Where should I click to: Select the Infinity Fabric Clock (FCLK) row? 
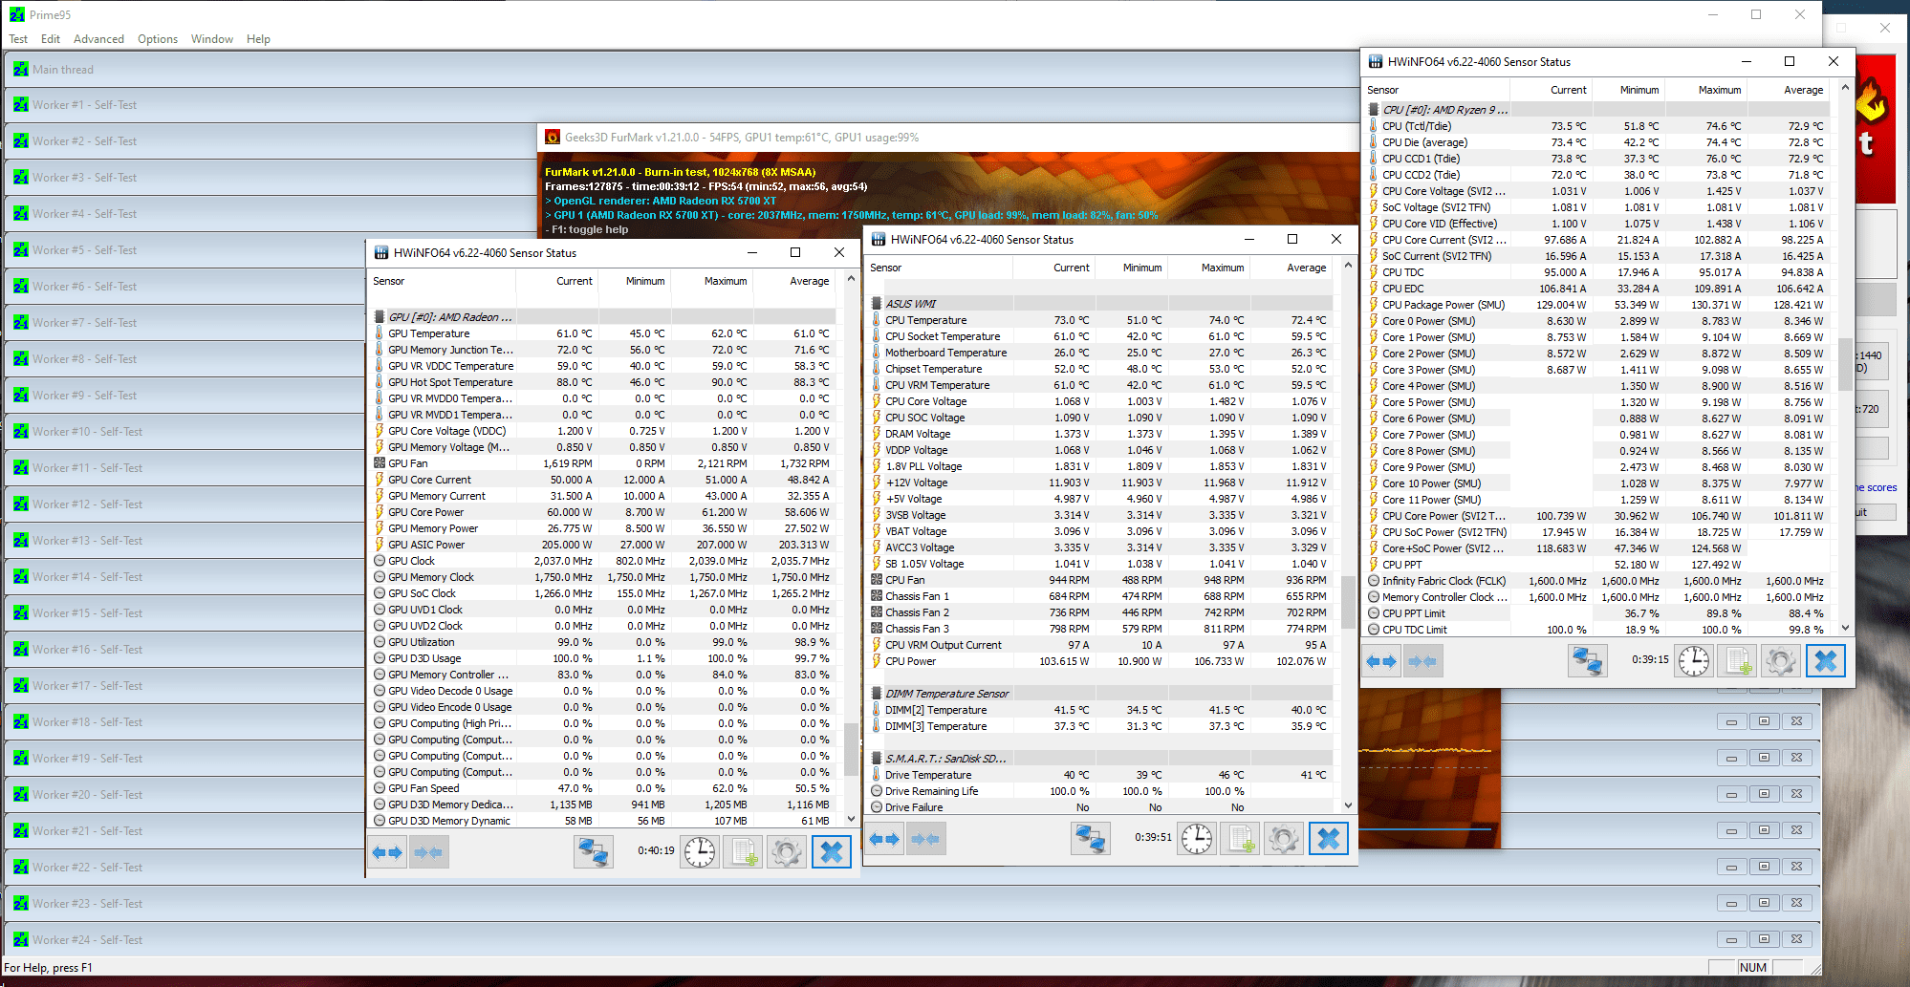click(1597, 581)
